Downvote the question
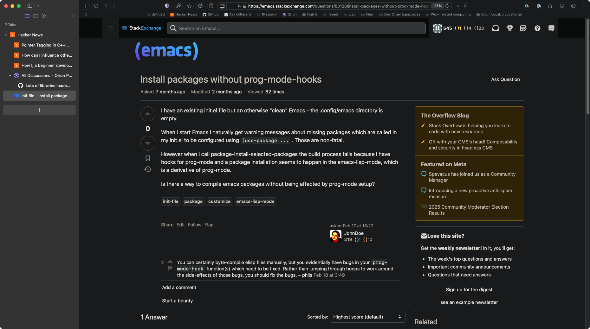Screen dimensions: 590x329 (148, 143)
